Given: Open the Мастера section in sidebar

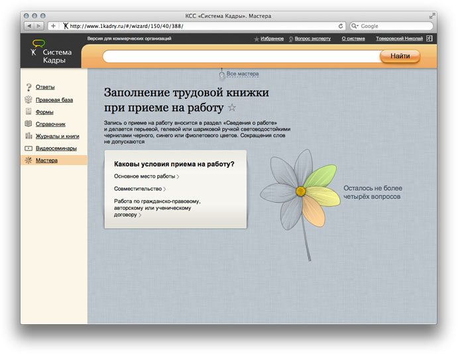Looking at the screenshot, I should [46, 160].
